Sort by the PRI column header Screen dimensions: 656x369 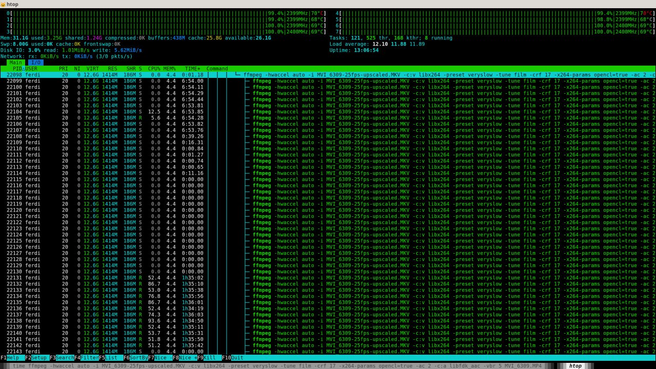pyautogui.click(x=63, y=69)
